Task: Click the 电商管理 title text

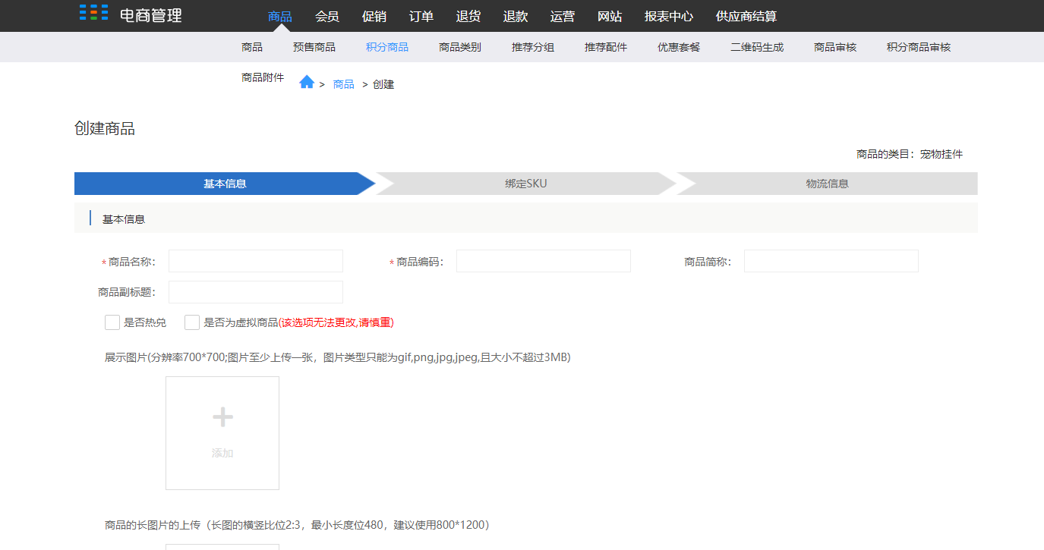Action: pos(151,15)
